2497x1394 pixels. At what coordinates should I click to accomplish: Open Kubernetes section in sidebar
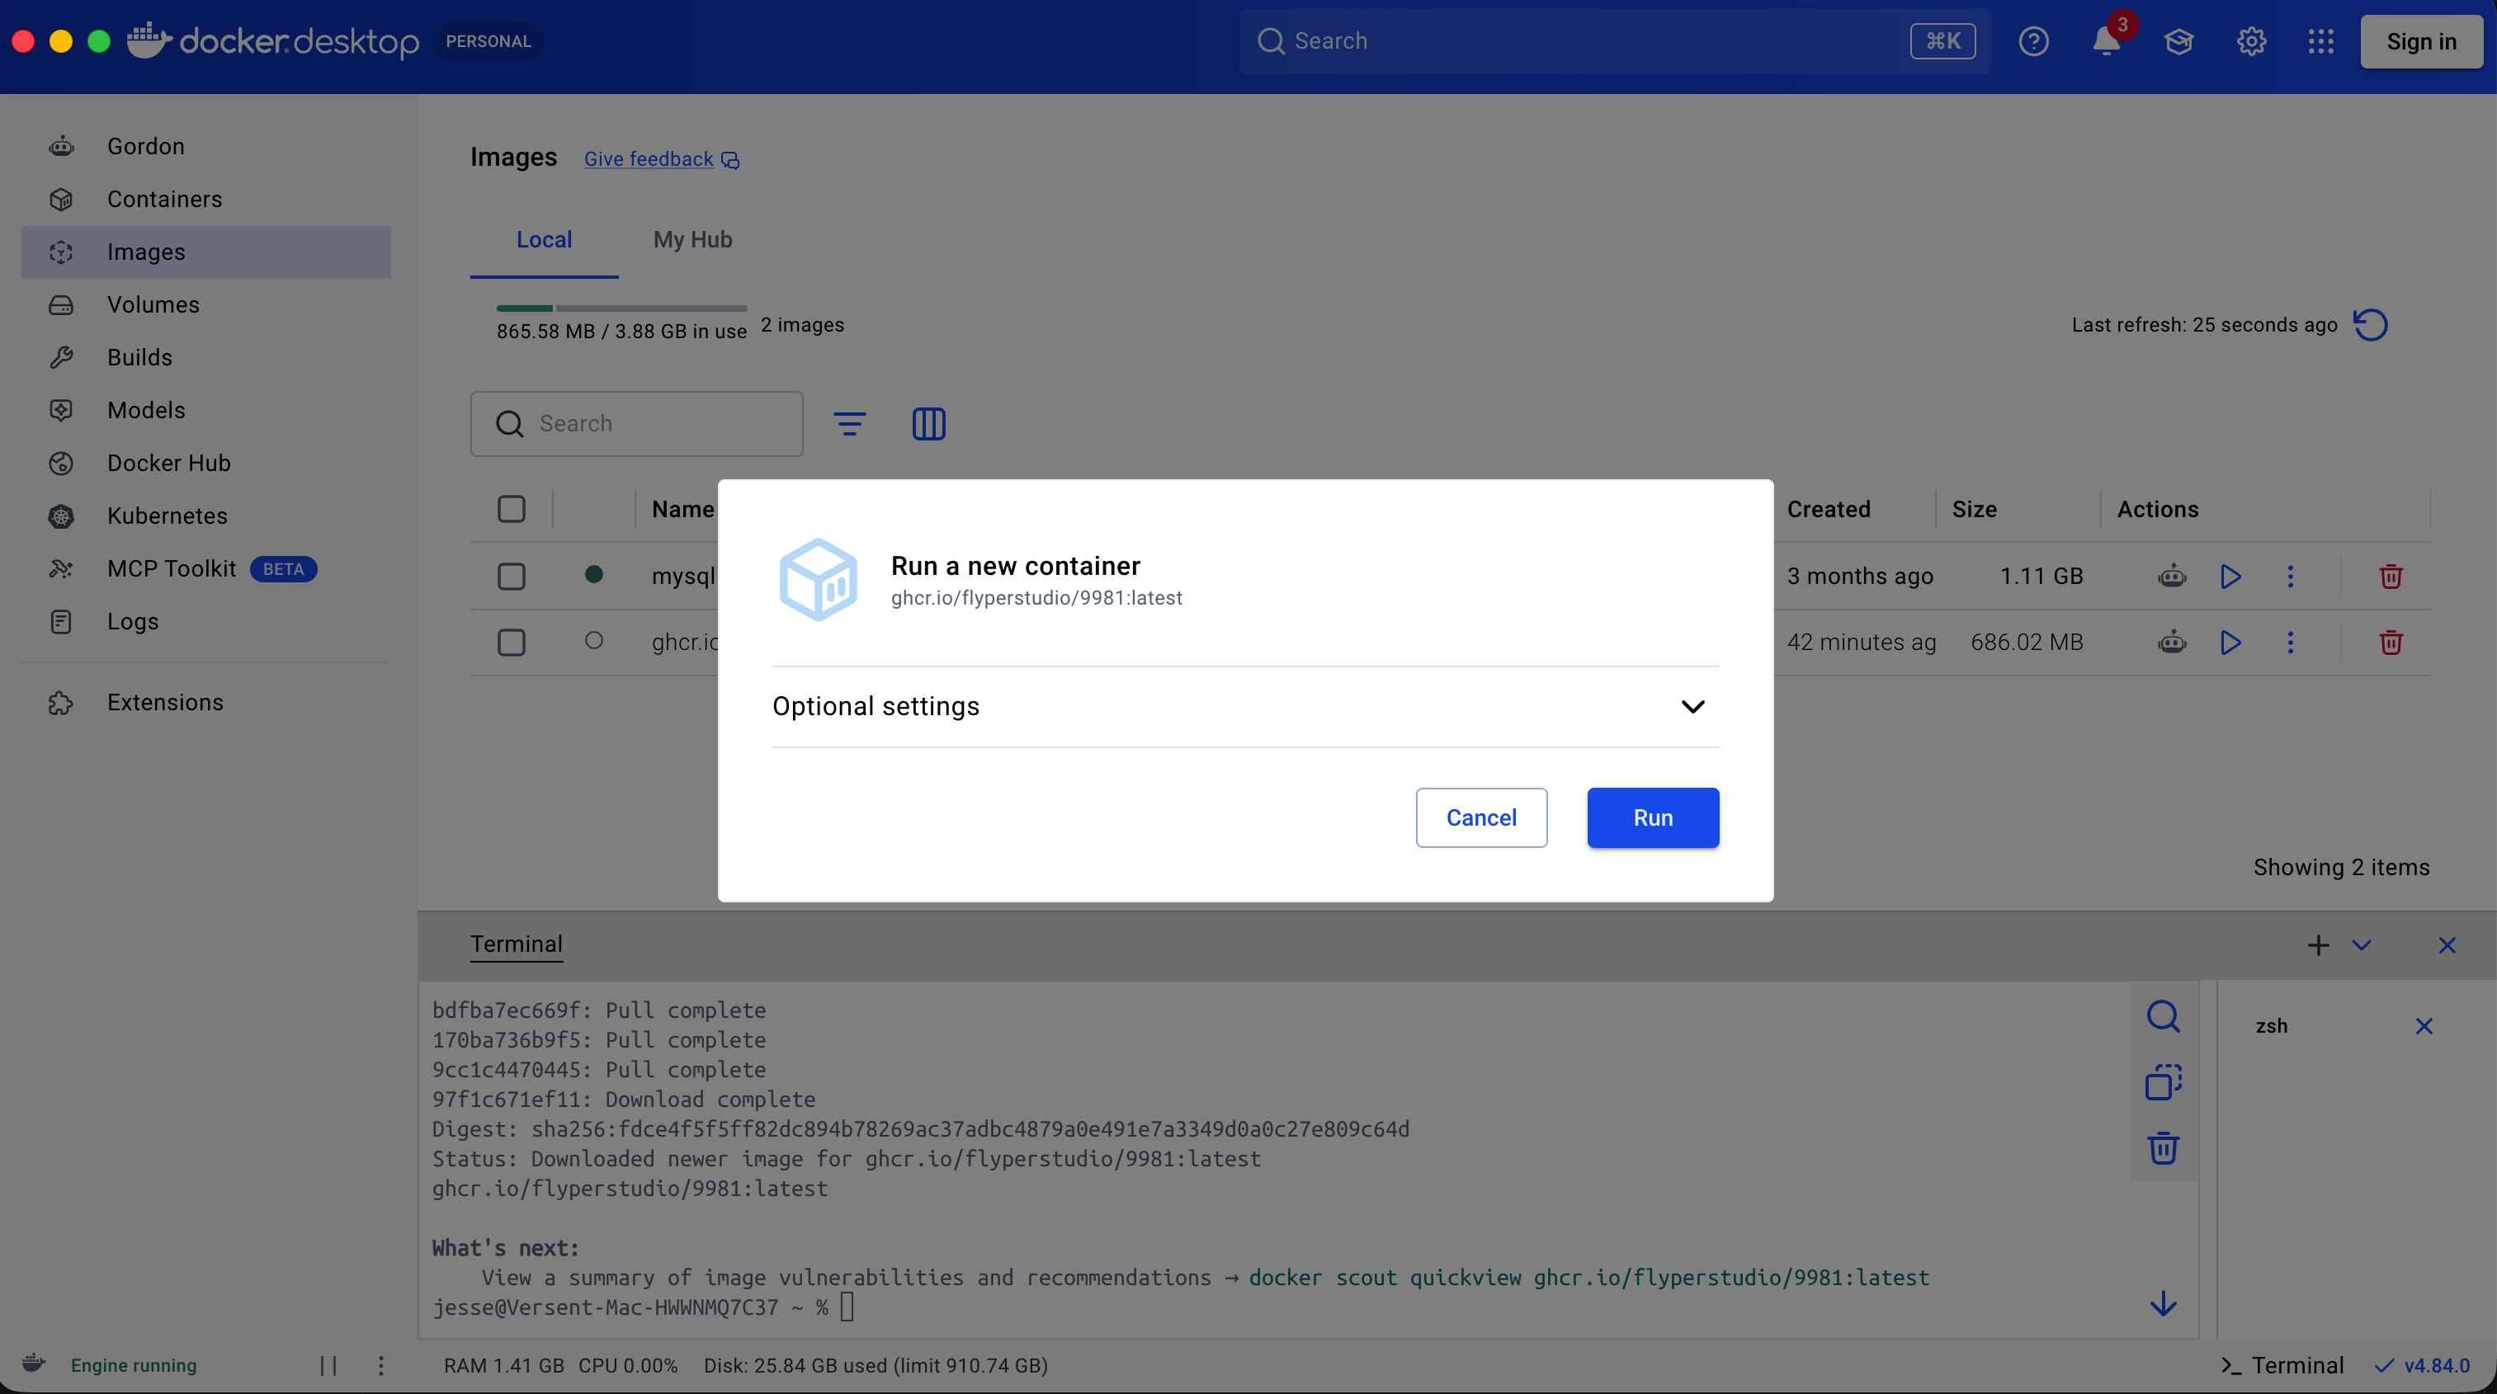pos(205,516)
